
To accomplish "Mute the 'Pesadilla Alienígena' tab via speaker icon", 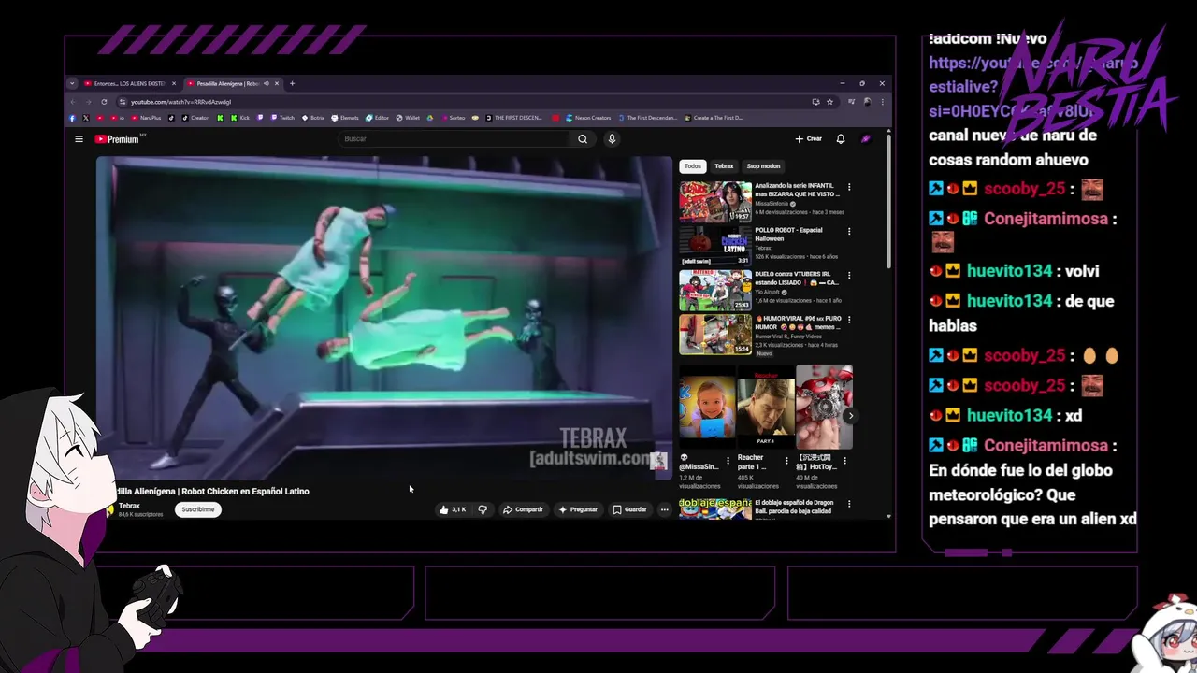I will pos(267,83).
